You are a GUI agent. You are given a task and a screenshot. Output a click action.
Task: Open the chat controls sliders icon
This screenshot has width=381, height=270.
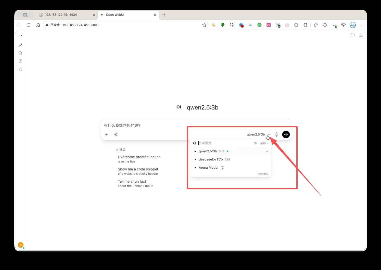[361, 35]
